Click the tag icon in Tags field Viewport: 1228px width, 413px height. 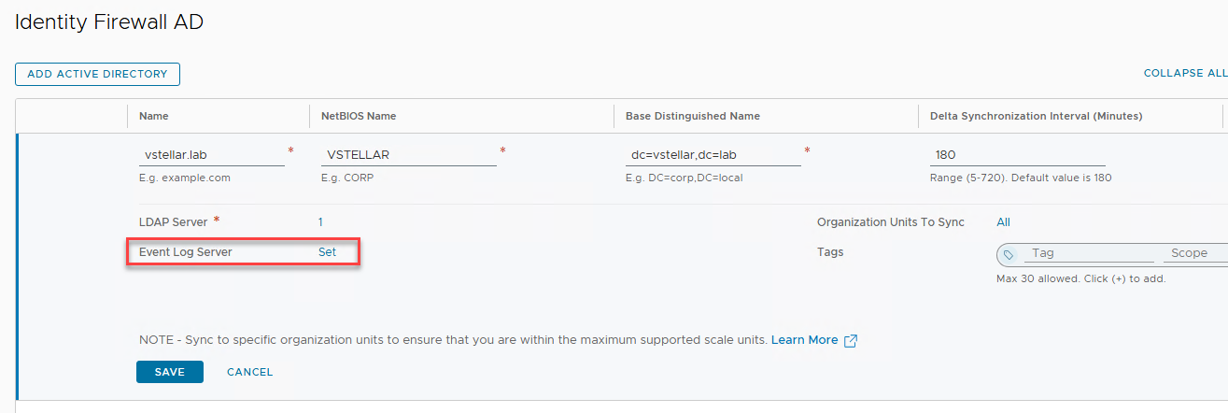(x=1009, y=254)
